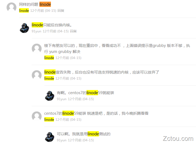Click author linode below the yum grubby comment

[49, 58]
